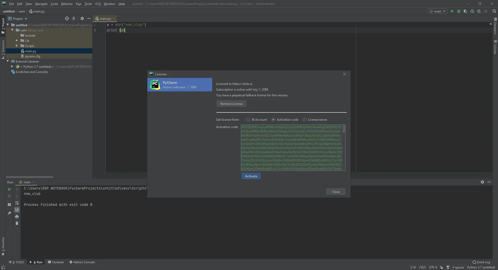Toggle the 1: Project side tab
This screenshot has width=498, height=270.
click(x=3, y=26)
